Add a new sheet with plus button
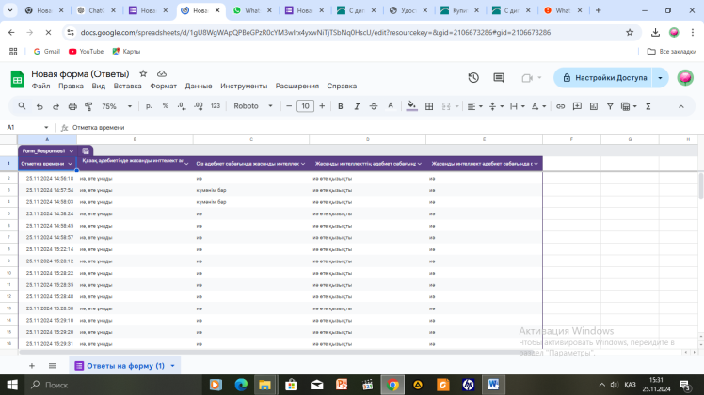The height and width of the screenshot is (395, 704). point(32,366)
